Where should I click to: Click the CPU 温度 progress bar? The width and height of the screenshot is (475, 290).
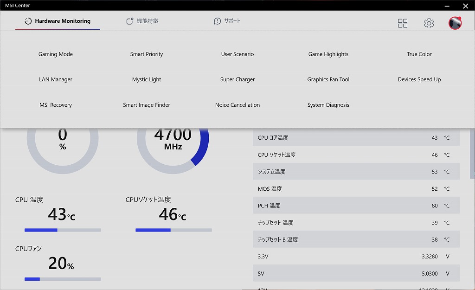coord(63,230)
